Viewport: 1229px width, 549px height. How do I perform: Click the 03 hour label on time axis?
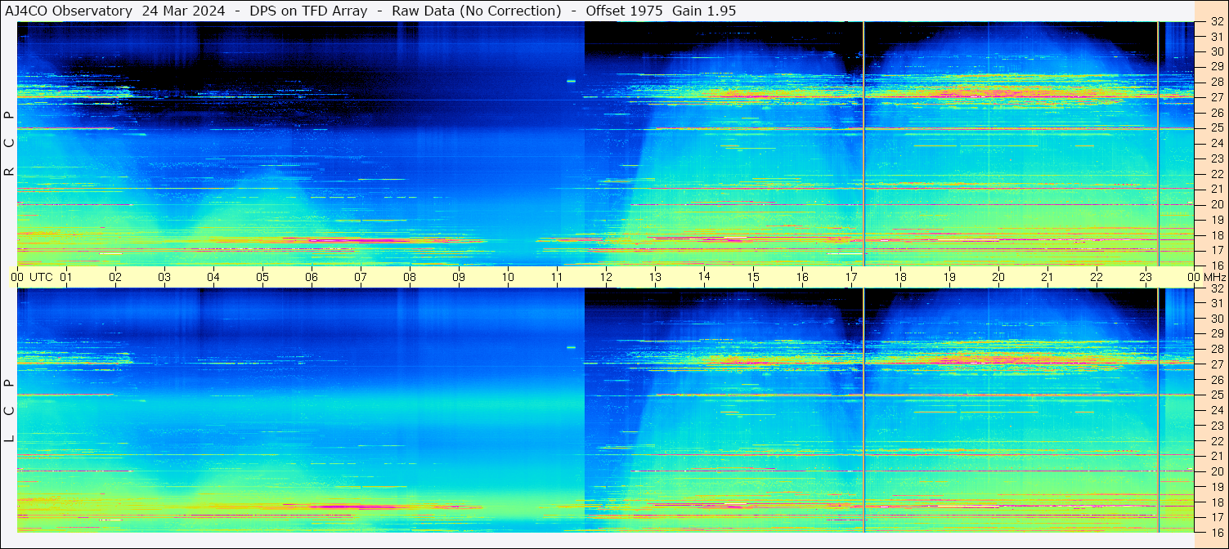coord(164,277)
